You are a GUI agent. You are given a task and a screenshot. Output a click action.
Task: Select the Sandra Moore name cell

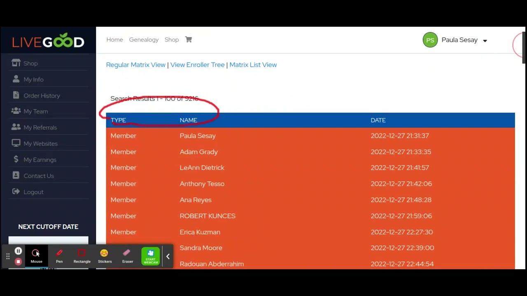tap(201, 248)
